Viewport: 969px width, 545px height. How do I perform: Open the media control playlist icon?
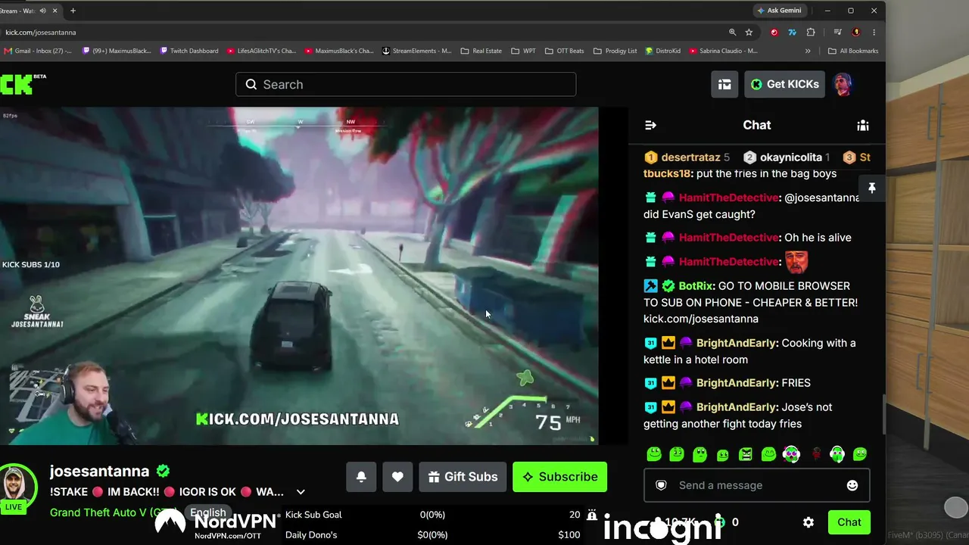point(838,33)
